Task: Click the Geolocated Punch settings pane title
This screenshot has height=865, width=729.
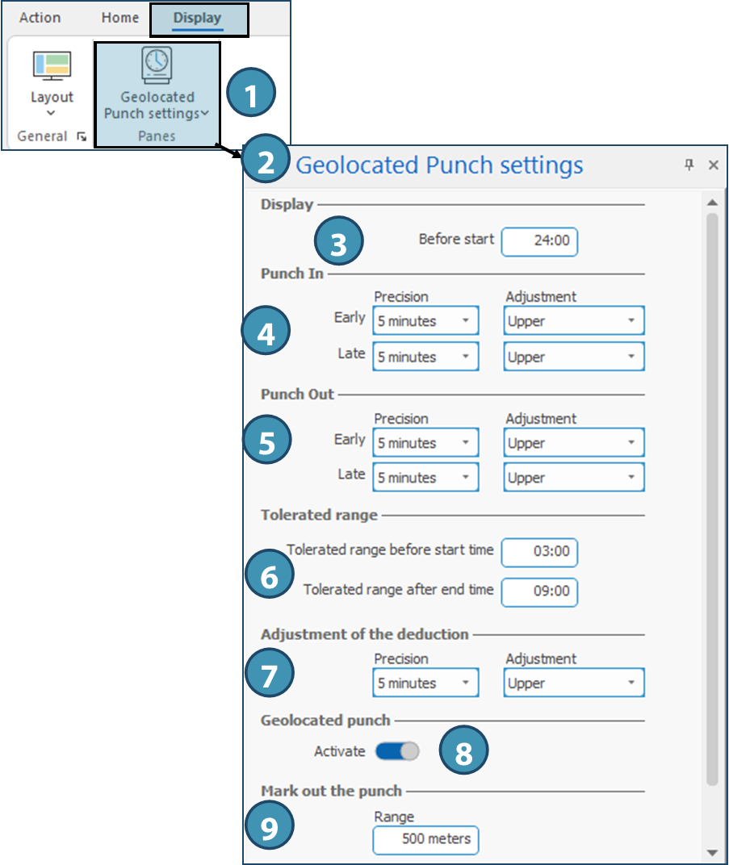Action: coord(439,165)
